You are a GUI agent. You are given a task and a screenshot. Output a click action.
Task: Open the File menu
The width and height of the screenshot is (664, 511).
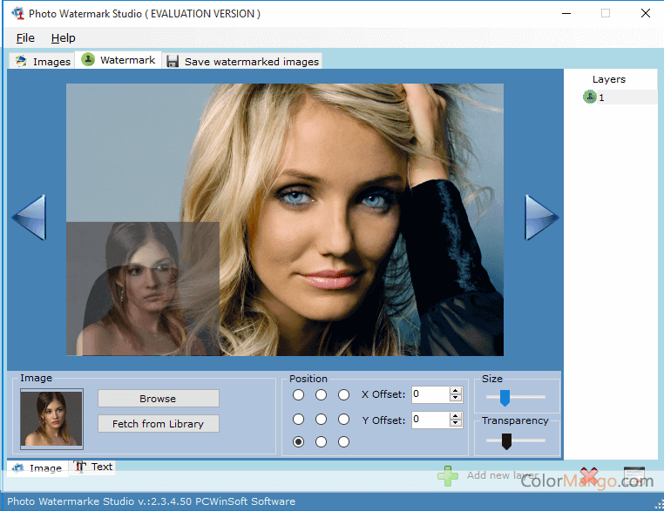25,38
